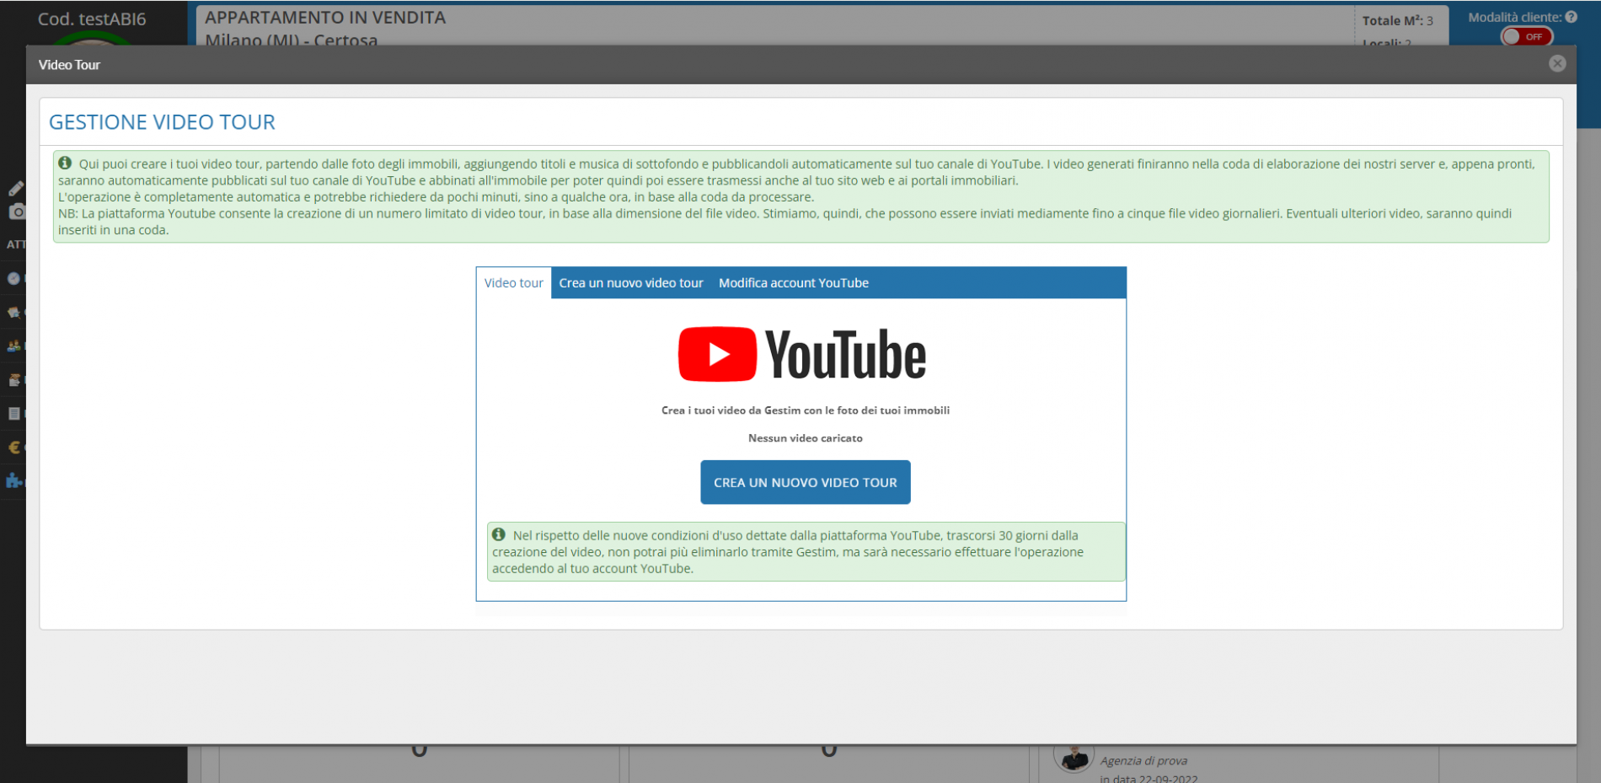Click the euro symbol icon in the sidebar

tap(13, 448)
